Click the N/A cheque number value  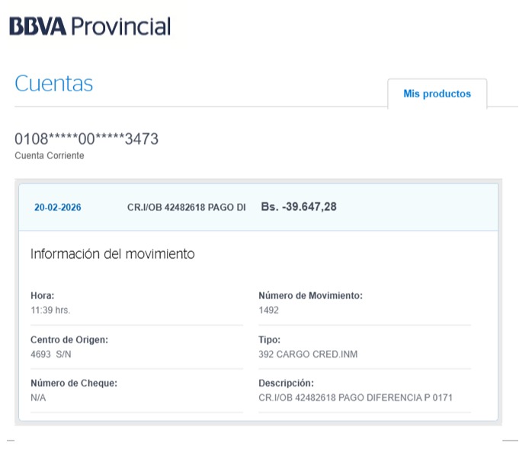38,397
